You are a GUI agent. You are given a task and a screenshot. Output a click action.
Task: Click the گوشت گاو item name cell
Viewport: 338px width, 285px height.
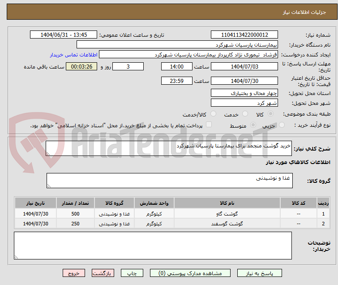coord(227,214)
